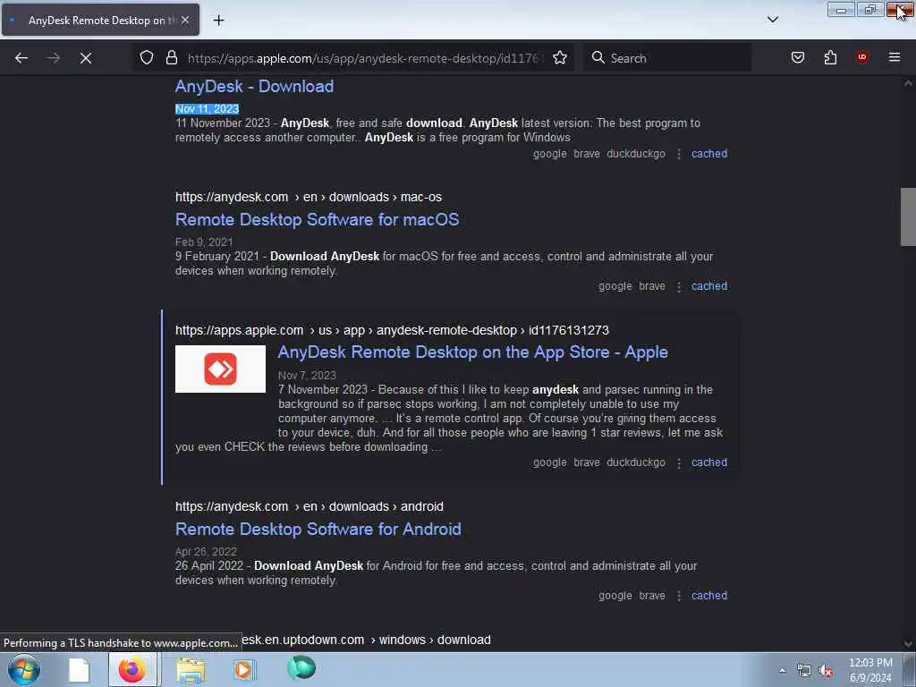Bookmark this page with the star

click(x=560, y=57)
